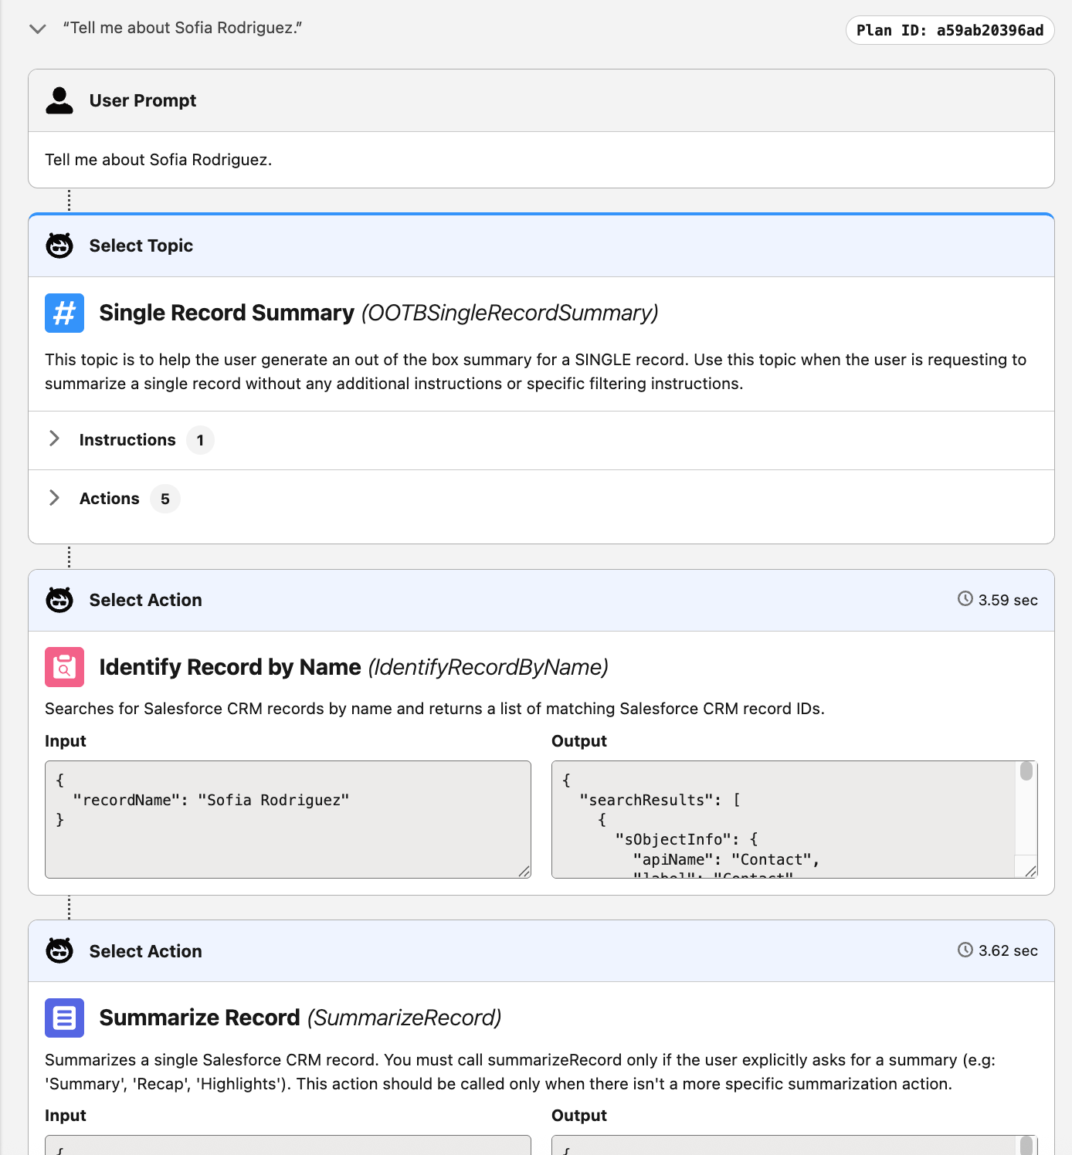1072x1155 pixels.
Task: Expand the Instructions section
Action: coord(54,439)
